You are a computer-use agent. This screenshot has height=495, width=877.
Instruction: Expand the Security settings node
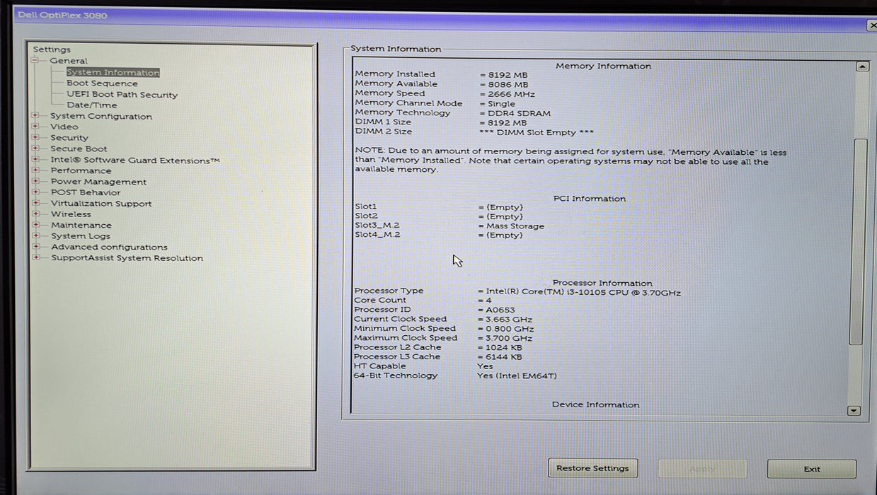pyautogui.click(x=35, y=138)
